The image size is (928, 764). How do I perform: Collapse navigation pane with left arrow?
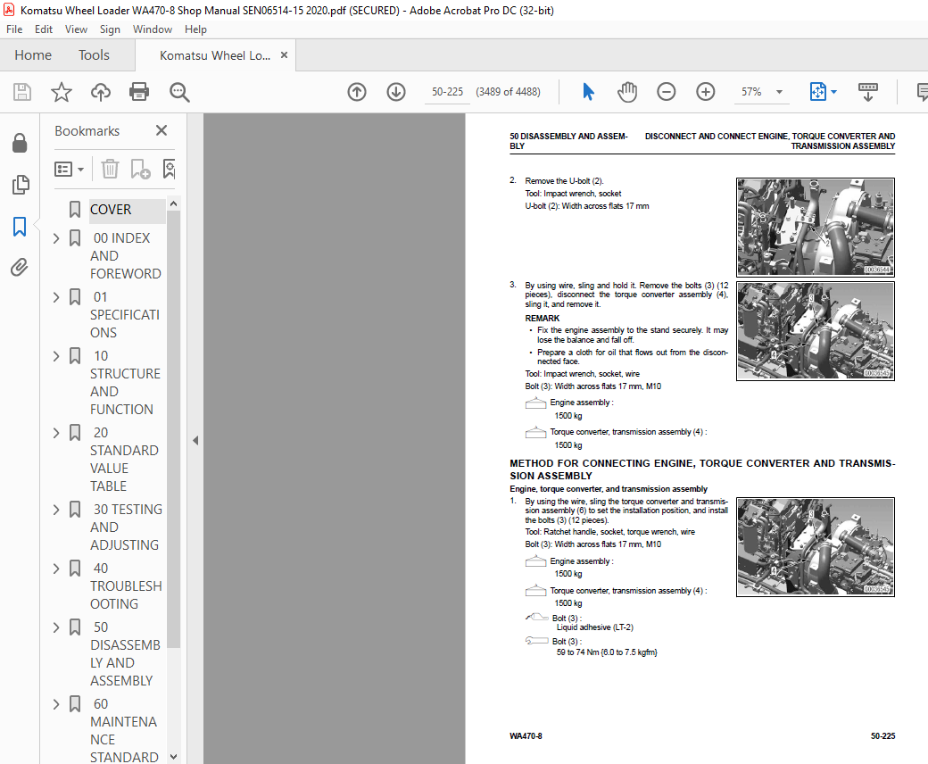(x=195, y=440)
